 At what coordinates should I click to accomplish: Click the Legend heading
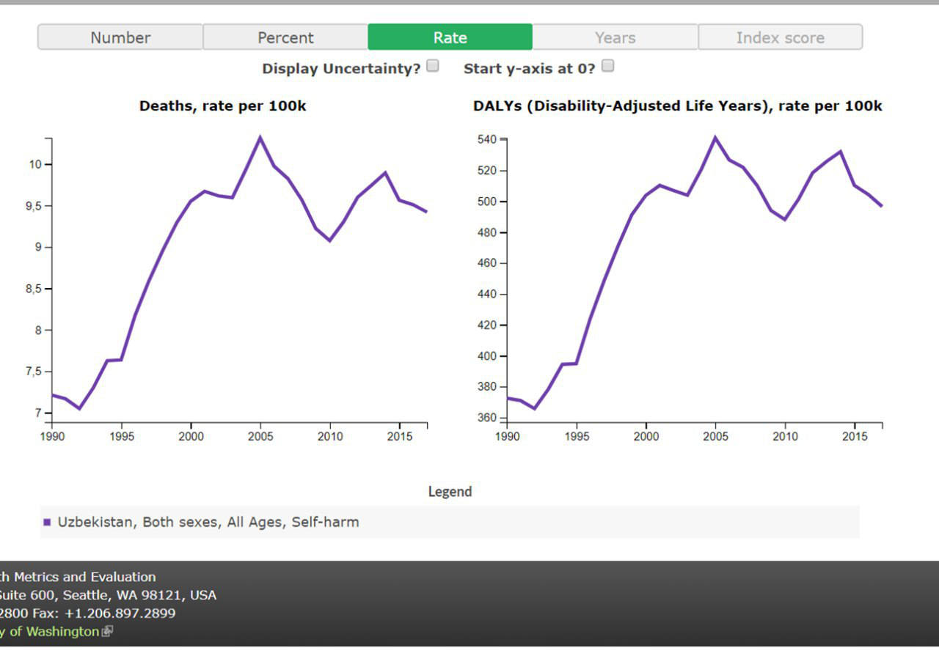(450, 492)
